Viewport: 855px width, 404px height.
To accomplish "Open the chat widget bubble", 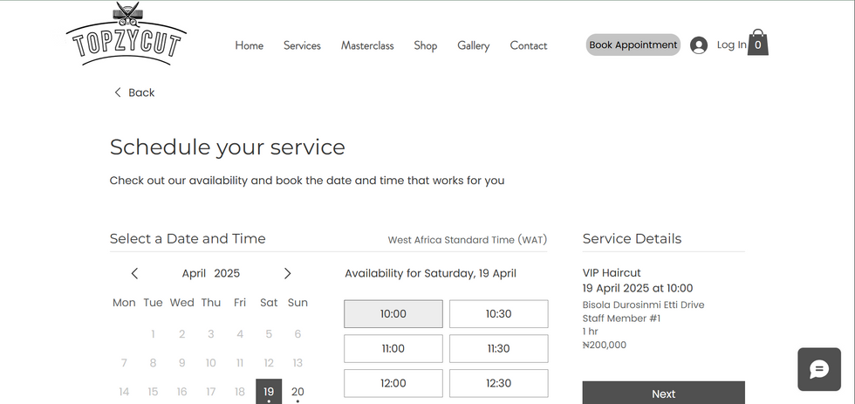I will pos(819,369).
